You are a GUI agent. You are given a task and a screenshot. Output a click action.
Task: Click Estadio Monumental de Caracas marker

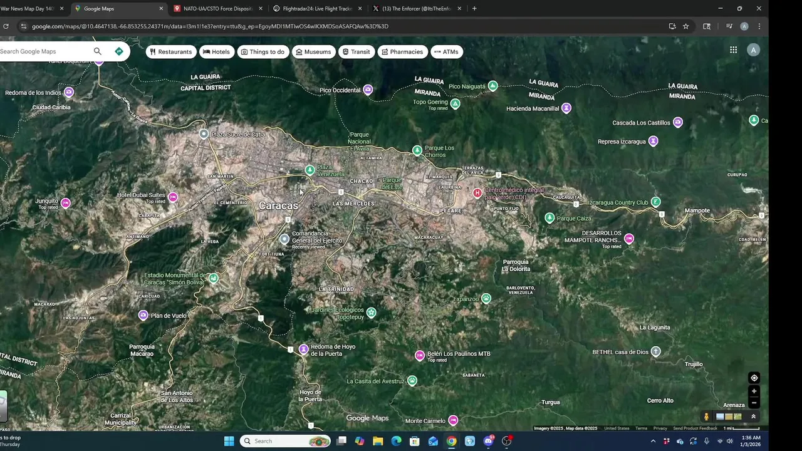[x=214, y=278]
